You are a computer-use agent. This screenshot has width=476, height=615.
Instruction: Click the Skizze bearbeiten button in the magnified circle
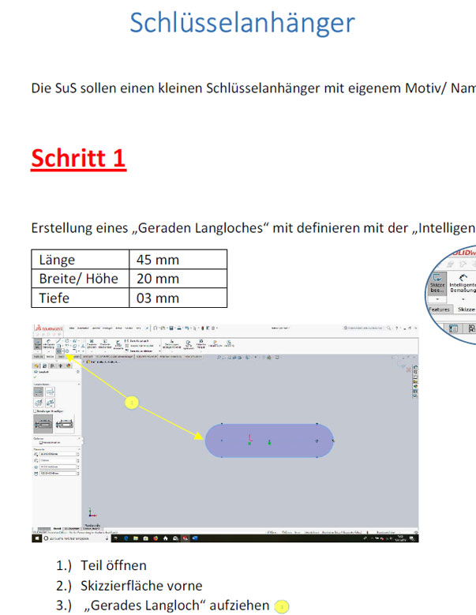(437, 283)
